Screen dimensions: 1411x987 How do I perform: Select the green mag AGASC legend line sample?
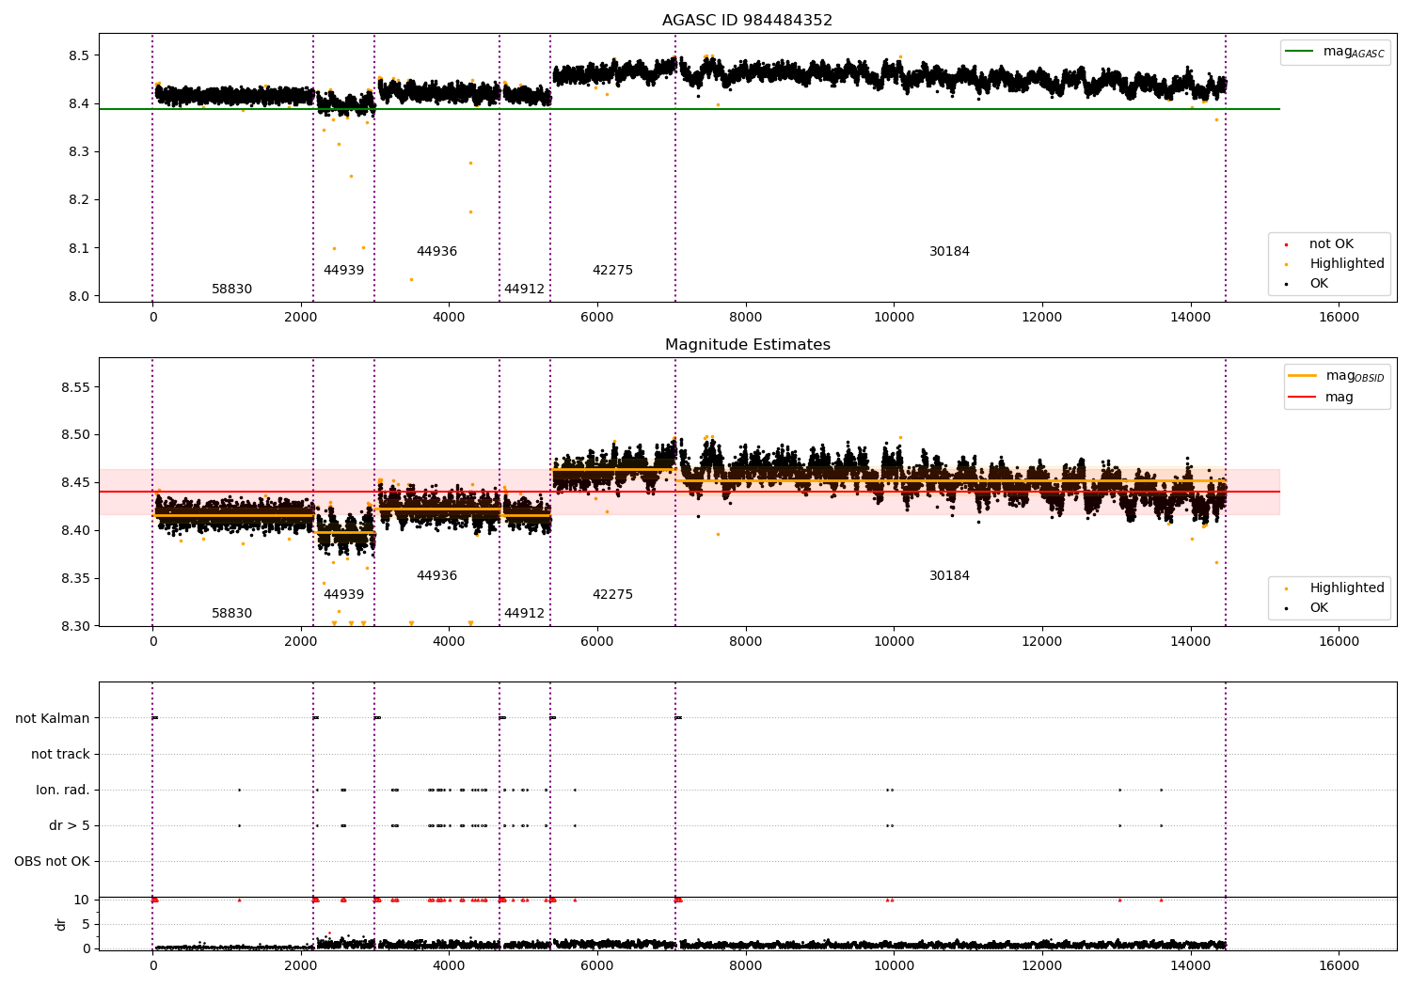(1300, 52)
